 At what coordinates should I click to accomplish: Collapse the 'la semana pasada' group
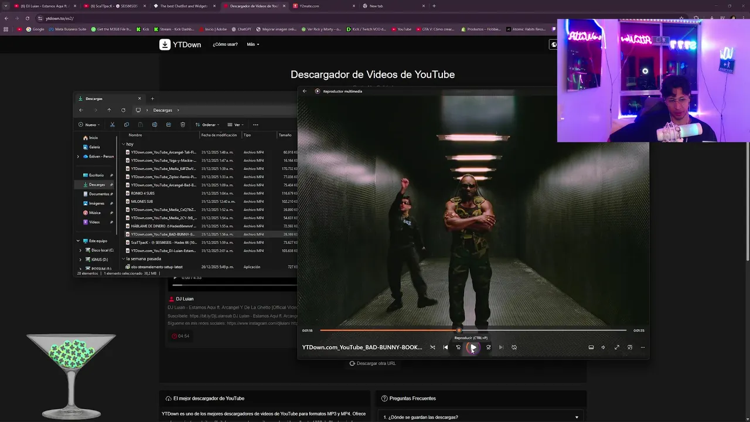[123, 258]
